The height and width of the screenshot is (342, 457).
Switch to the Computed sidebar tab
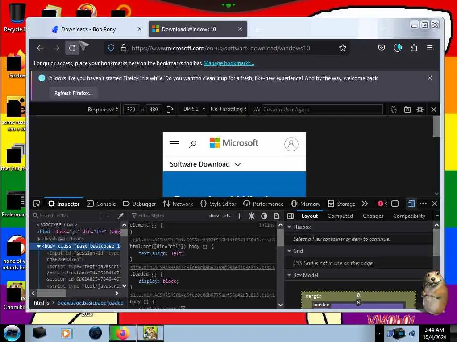point(340,216)
